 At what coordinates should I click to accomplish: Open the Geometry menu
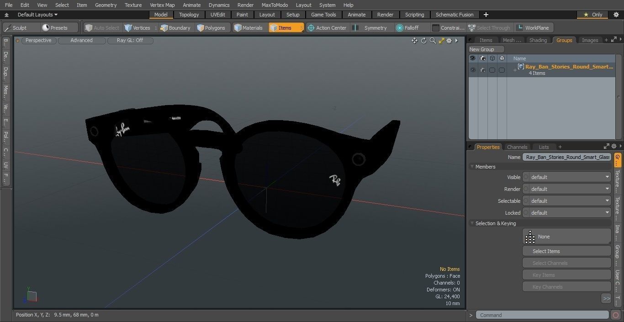click(x=106, y=5)
